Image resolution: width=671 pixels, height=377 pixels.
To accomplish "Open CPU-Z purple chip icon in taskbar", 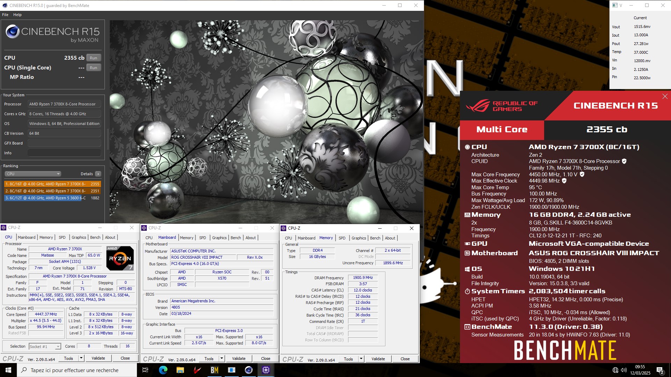I will (266, 370).
